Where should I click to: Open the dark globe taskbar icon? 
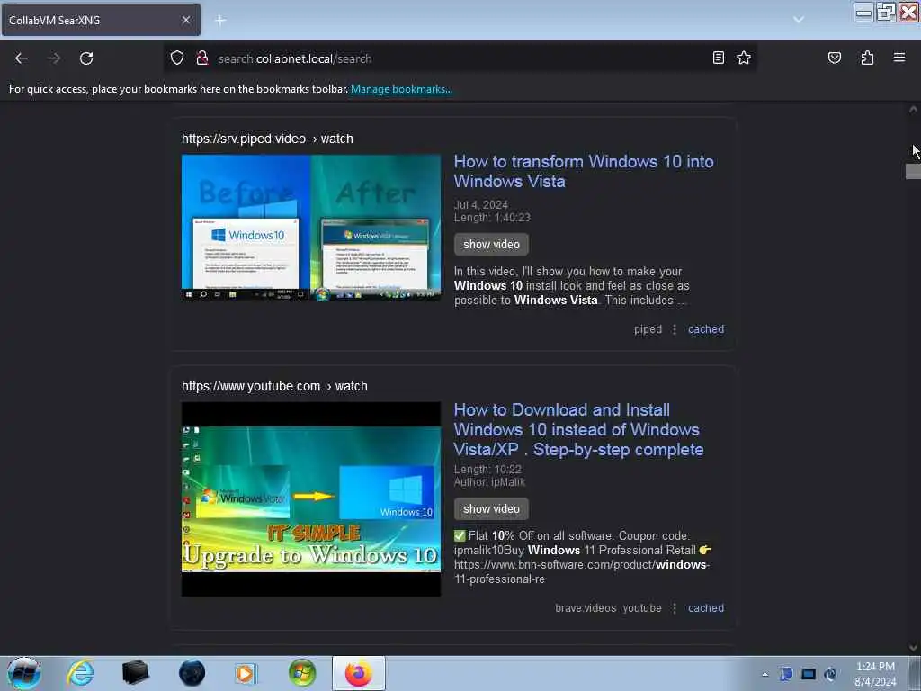192,673
